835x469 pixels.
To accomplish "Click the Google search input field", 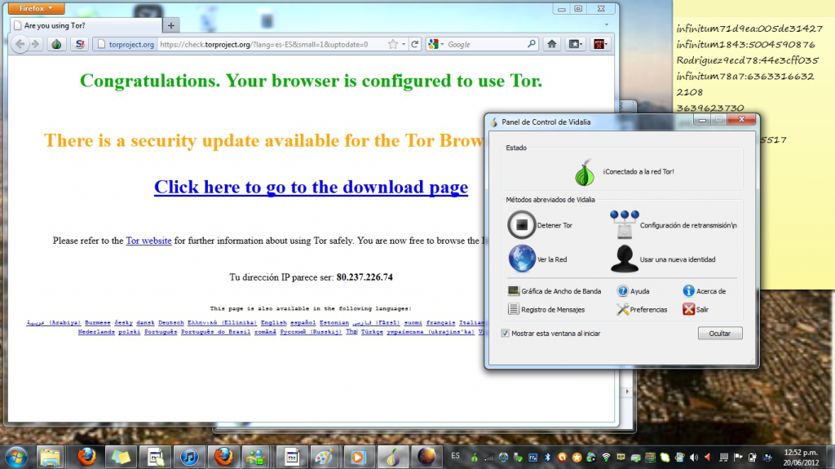I will (485, 44).
